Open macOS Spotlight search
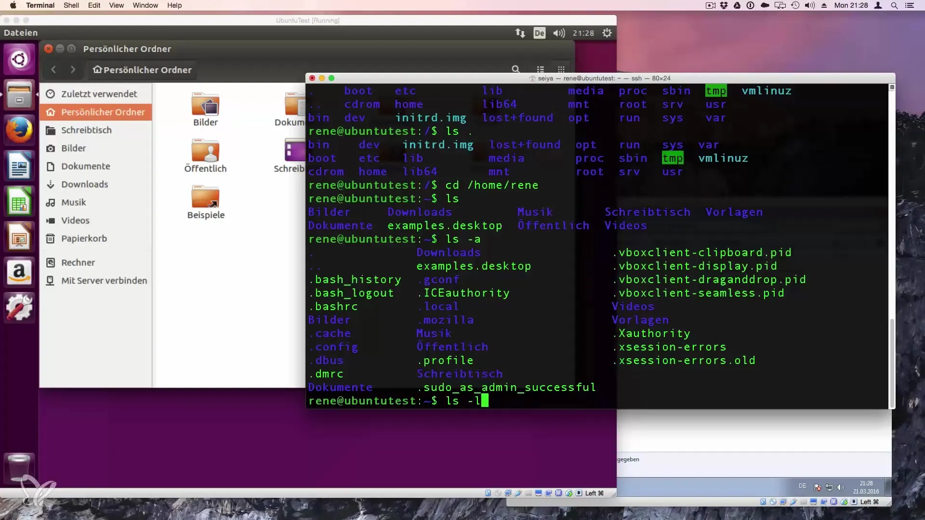The width and height of the screenshot is (925, 520). (x=894, y=5)
